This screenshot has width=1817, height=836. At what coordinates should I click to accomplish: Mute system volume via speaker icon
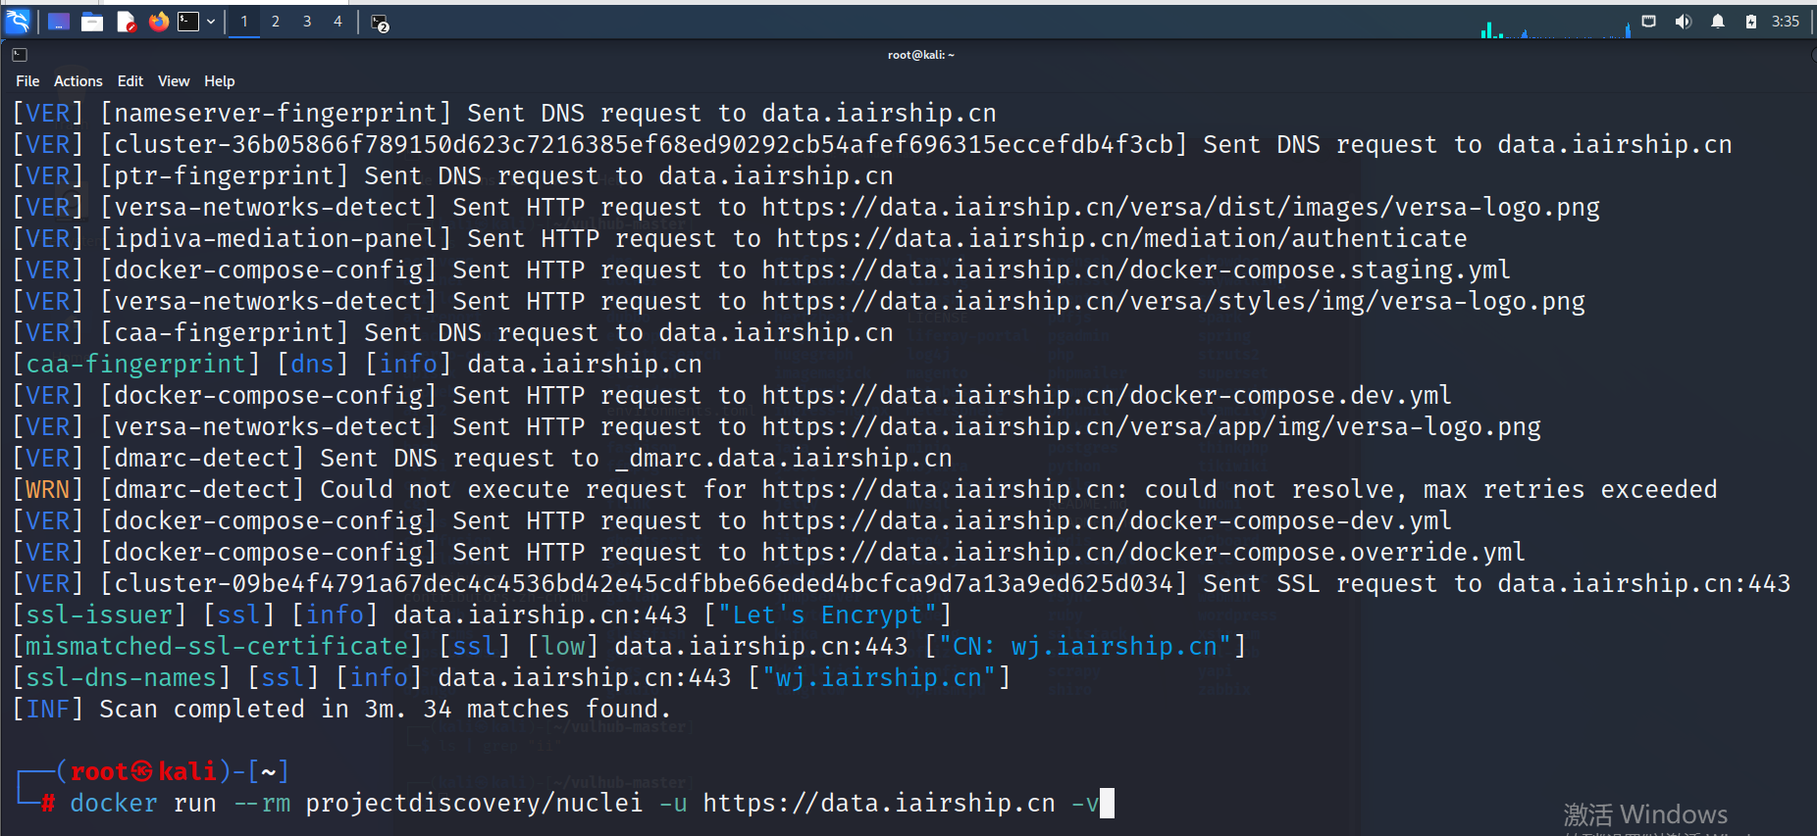(1684, 21)
